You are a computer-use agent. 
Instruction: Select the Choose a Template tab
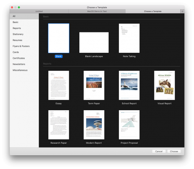click(153, 11)
